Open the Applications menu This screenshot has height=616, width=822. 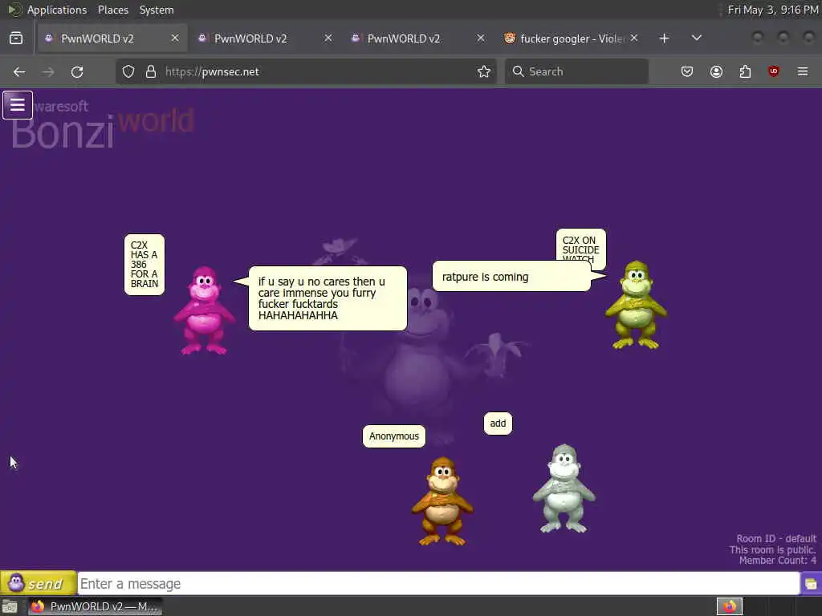tap(57, 10)
